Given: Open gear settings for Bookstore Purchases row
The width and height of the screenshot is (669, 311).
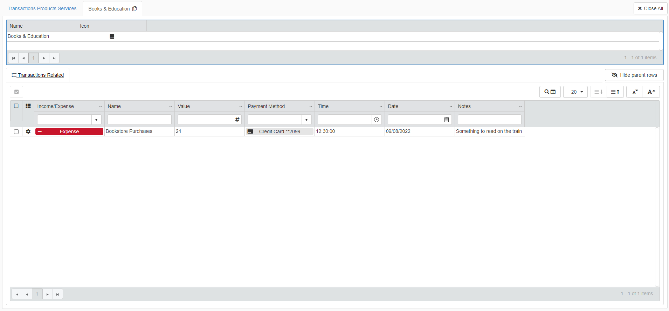Looking at the screenshot, I should [x=28, y=131].
